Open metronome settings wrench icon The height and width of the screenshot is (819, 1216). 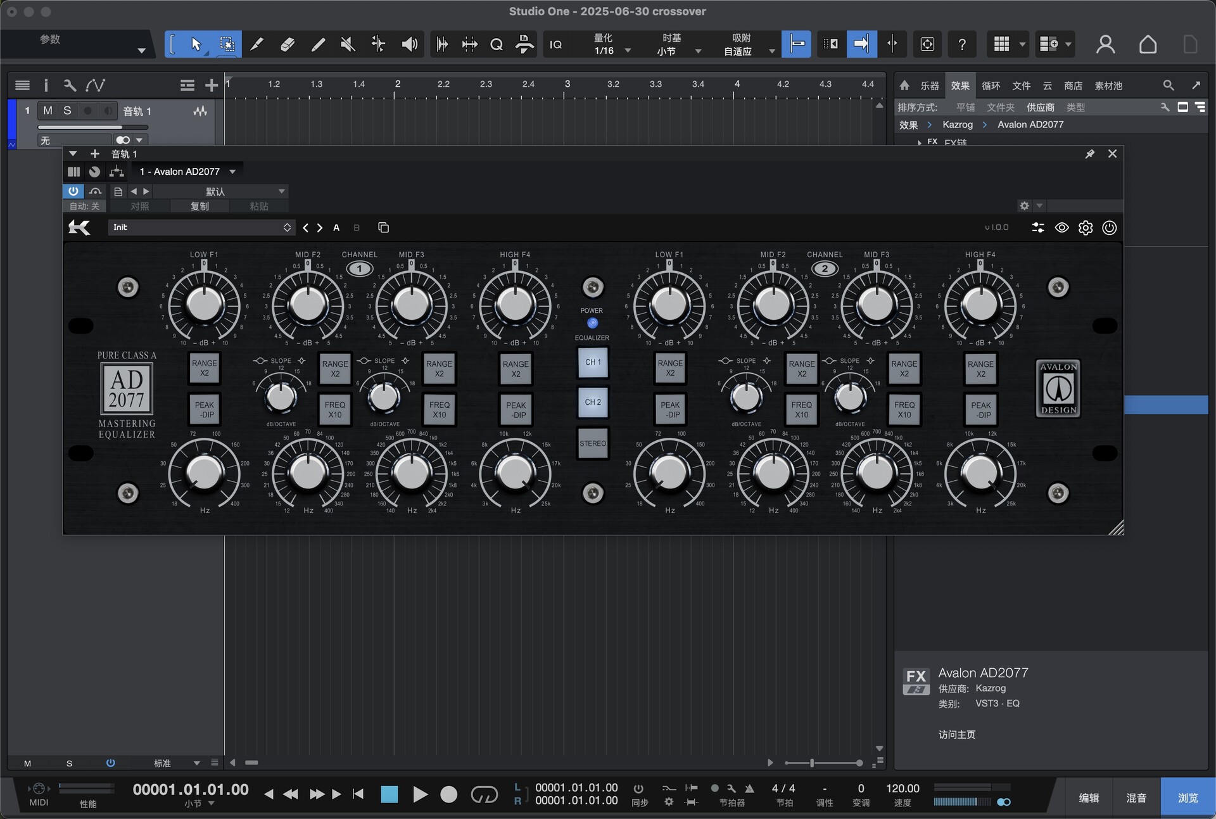coord(731,789)
